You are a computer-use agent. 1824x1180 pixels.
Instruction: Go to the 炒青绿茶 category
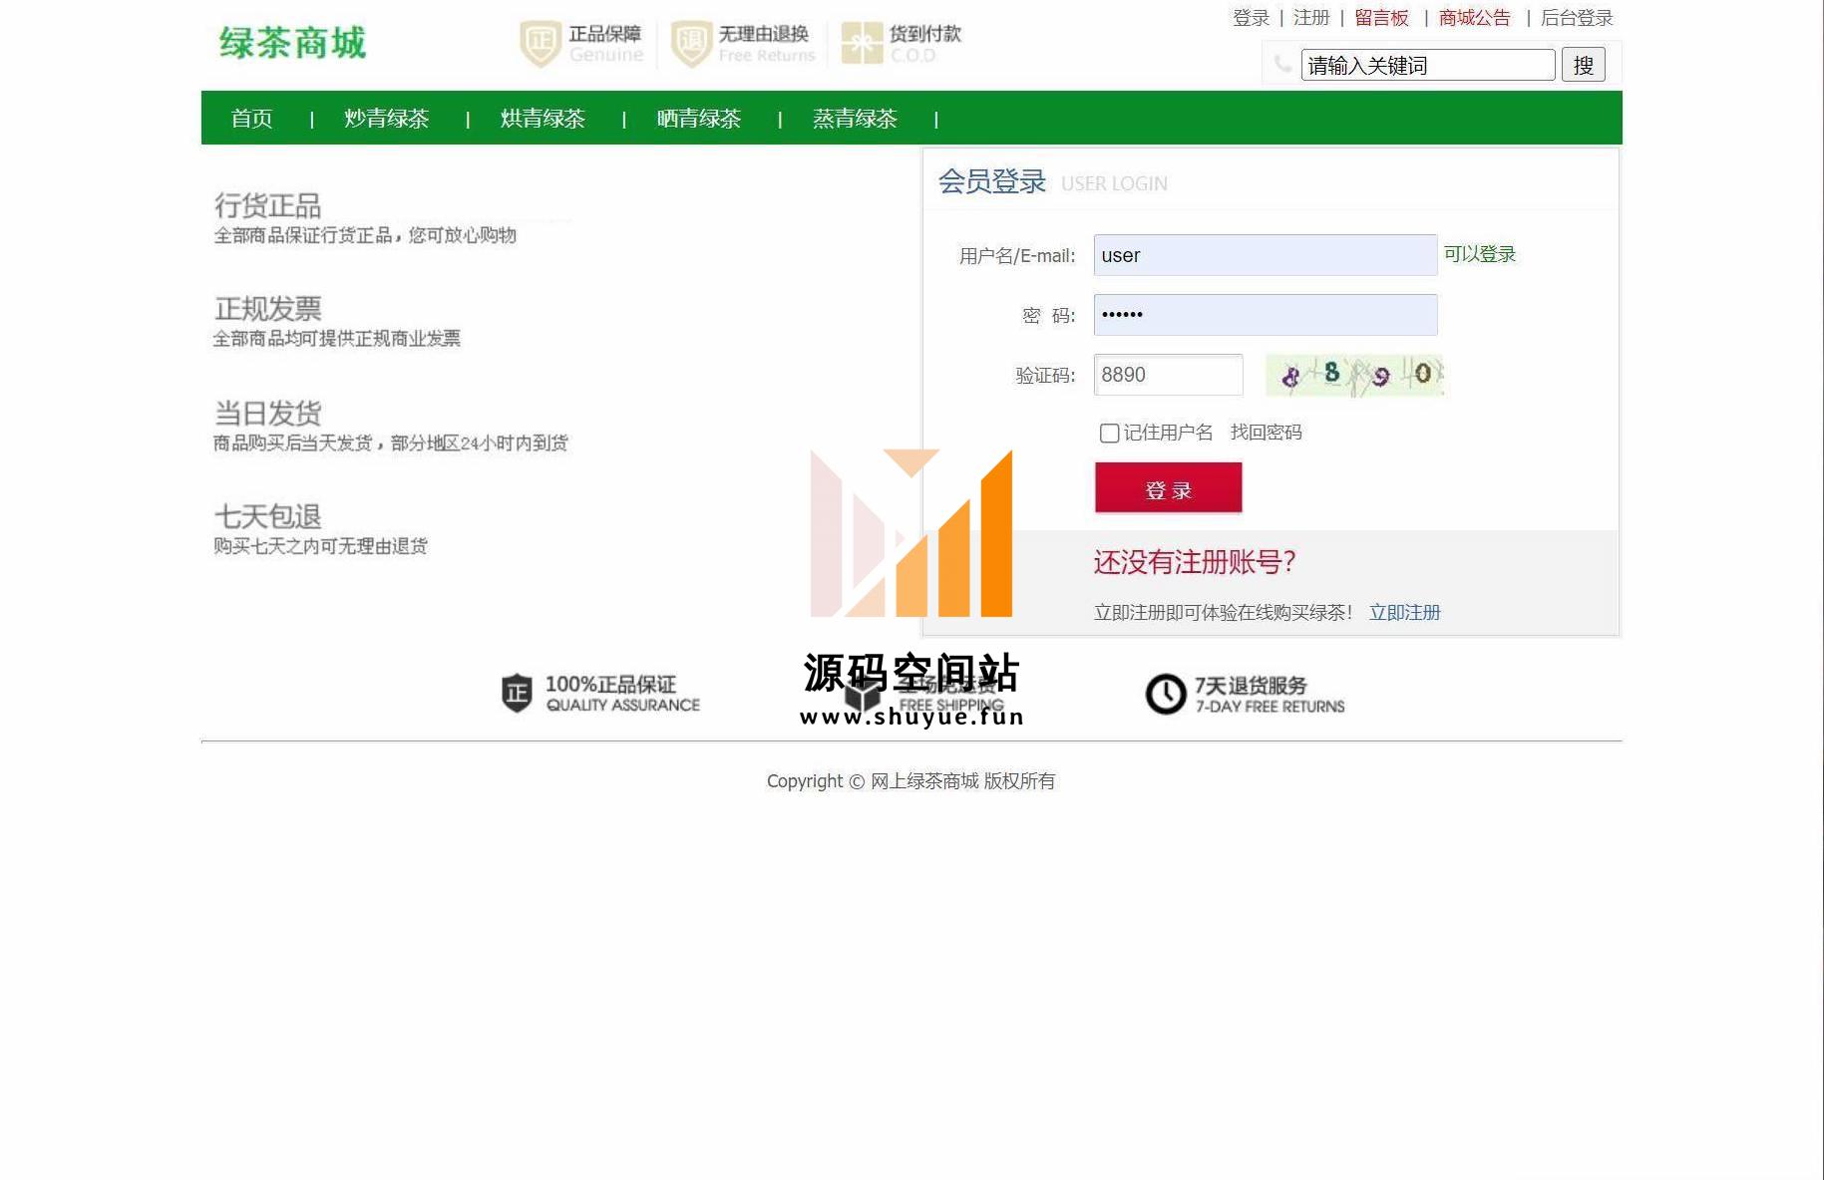point(386,119)
